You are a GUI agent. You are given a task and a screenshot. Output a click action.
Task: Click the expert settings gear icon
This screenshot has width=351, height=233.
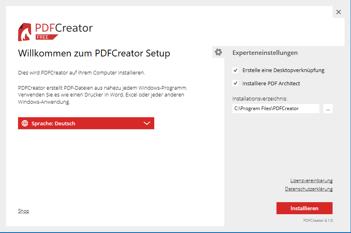click(218, 52)
